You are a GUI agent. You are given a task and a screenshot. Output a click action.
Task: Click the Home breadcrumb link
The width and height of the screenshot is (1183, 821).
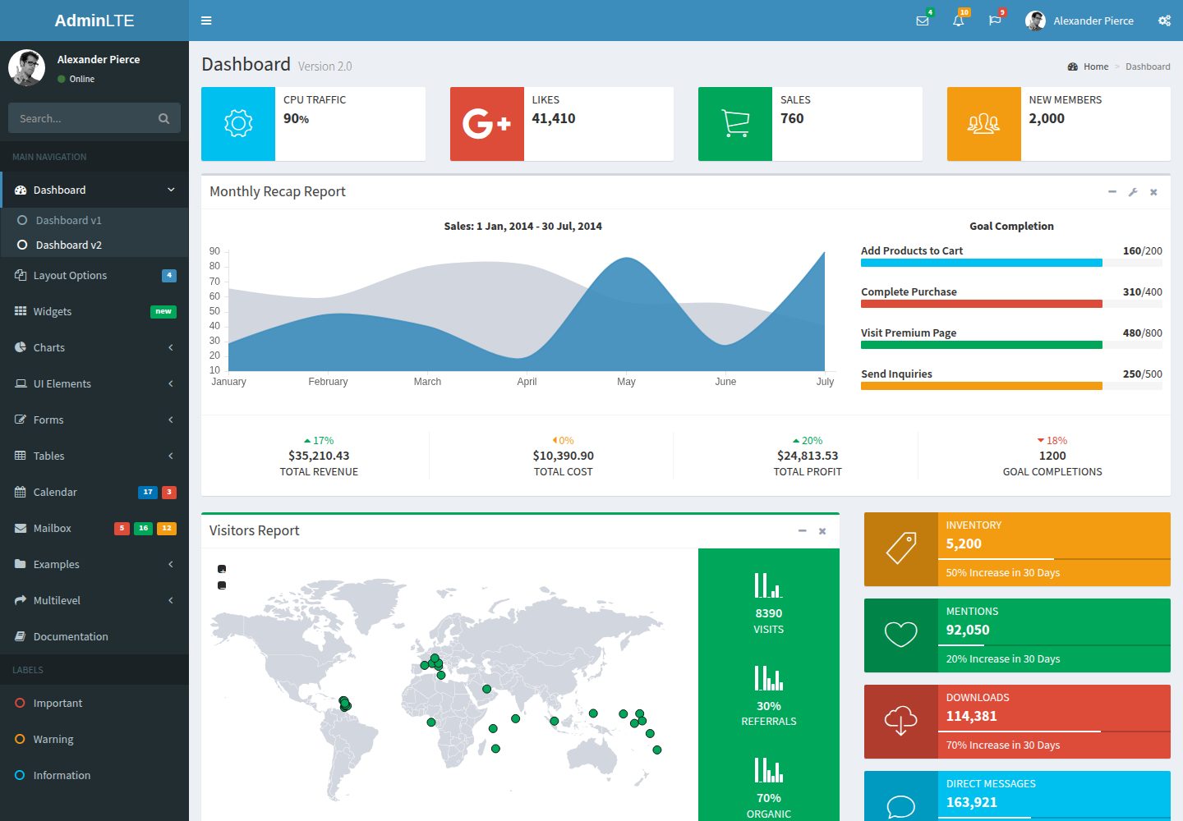[1088, 67]
